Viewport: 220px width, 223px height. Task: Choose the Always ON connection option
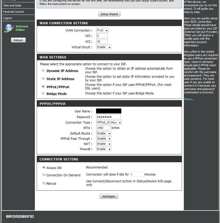point(44,167)
